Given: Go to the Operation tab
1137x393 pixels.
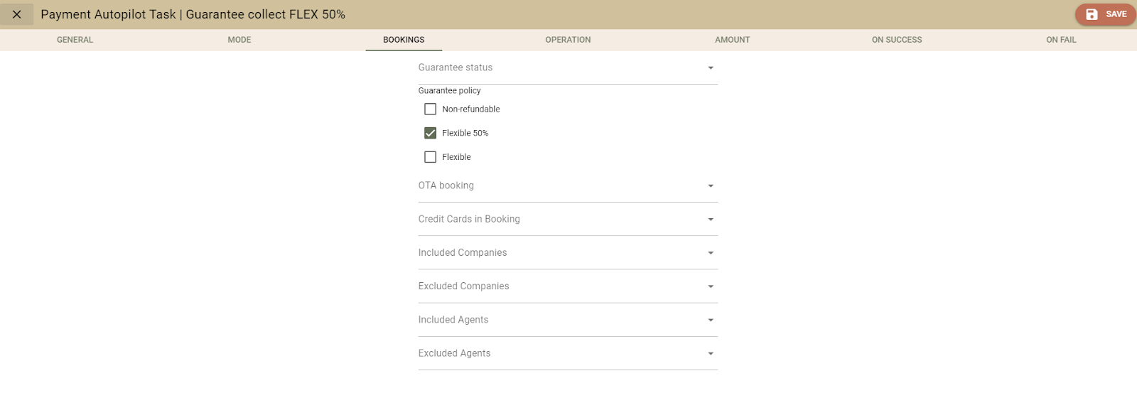Looking at the screenshot, I should click(568, 40).
